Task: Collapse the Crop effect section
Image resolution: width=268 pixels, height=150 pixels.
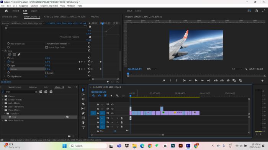Action: click(x=3, y=51)
